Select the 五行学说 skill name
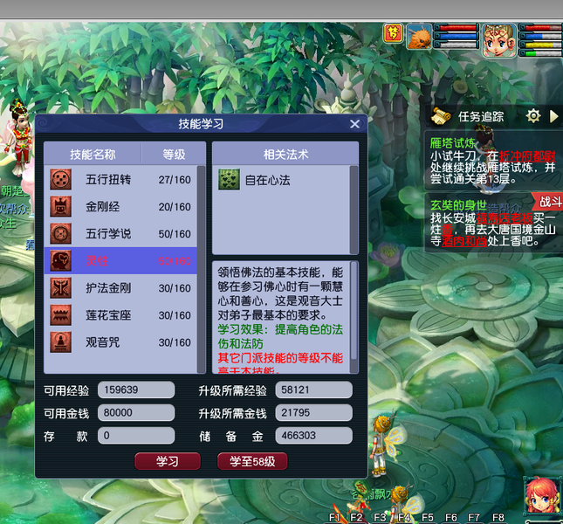The width and height of the screenshot is (563, 524). click(108, 233)
